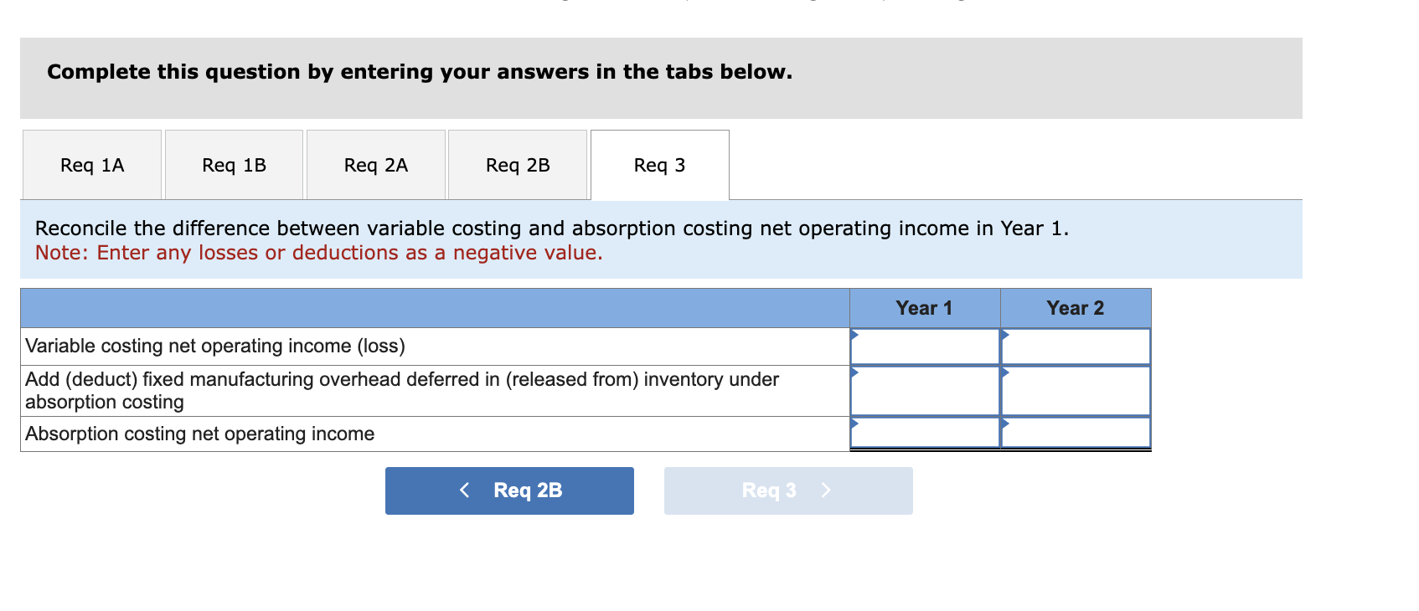This screenshot has height=611, width=1419.
Task: Click the back chevron on Req 2B button
Action: 466,490
